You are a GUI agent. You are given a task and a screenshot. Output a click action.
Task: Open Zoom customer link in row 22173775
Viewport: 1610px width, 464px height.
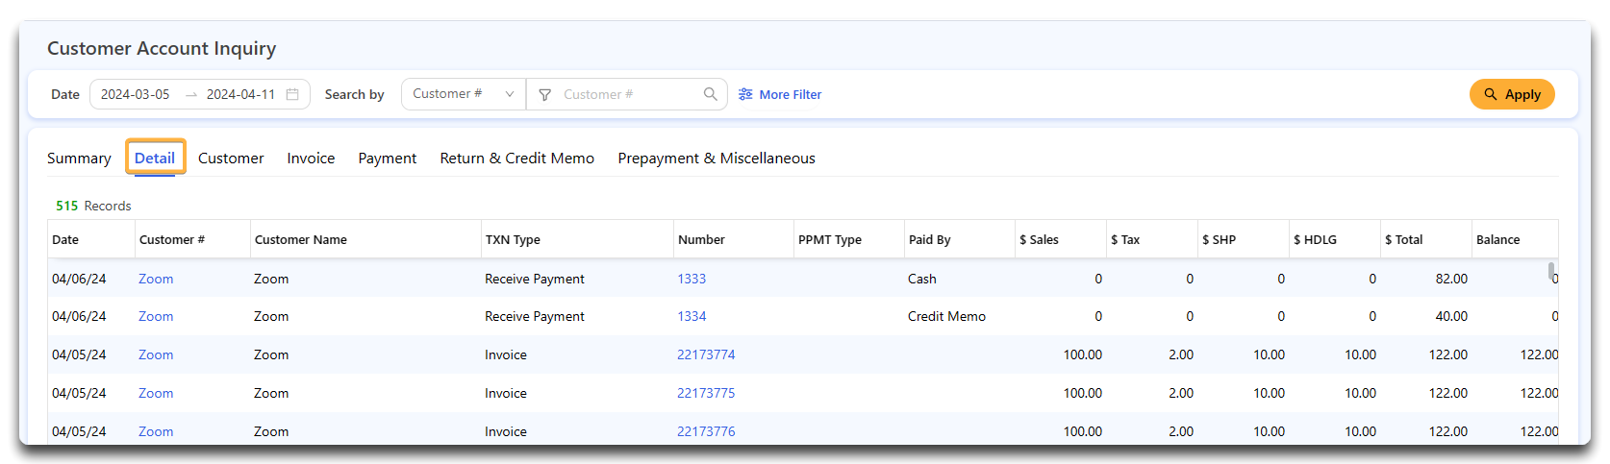point(156,393)
